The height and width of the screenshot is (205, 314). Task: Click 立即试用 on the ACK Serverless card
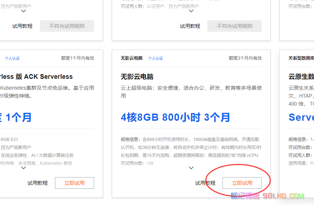coord(75,183)
